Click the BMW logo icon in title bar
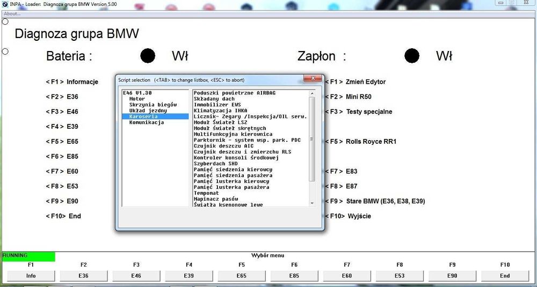This screenshot has width=537, height=287. pyautogui.click(x=5, y=4)
